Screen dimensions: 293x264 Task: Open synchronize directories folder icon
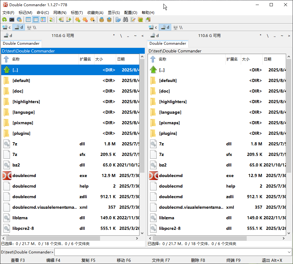click(x=140, y=20)
